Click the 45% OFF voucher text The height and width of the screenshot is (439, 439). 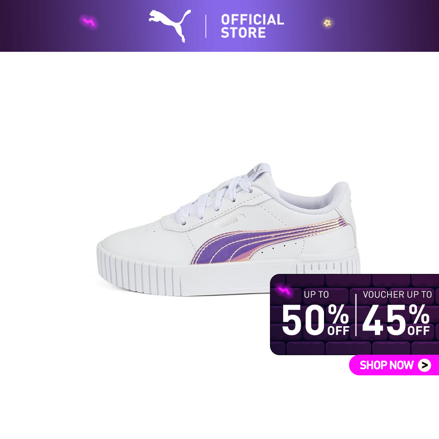(x=396, y=320)
